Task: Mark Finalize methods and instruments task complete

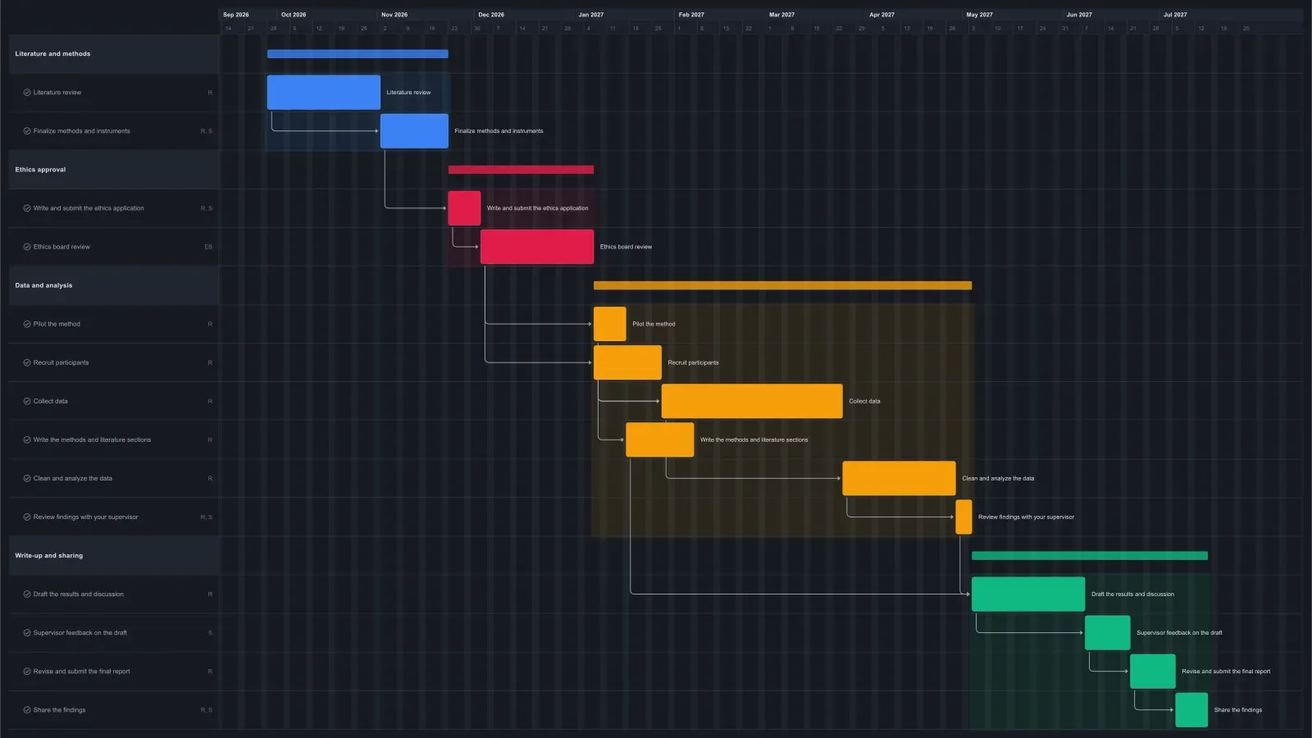Action: (27, 131)
